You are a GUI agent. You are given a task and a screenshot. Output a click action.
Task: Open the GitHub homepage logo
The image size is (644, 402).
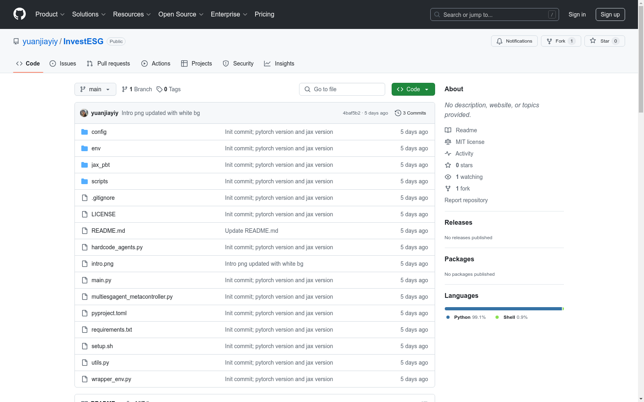19,14
